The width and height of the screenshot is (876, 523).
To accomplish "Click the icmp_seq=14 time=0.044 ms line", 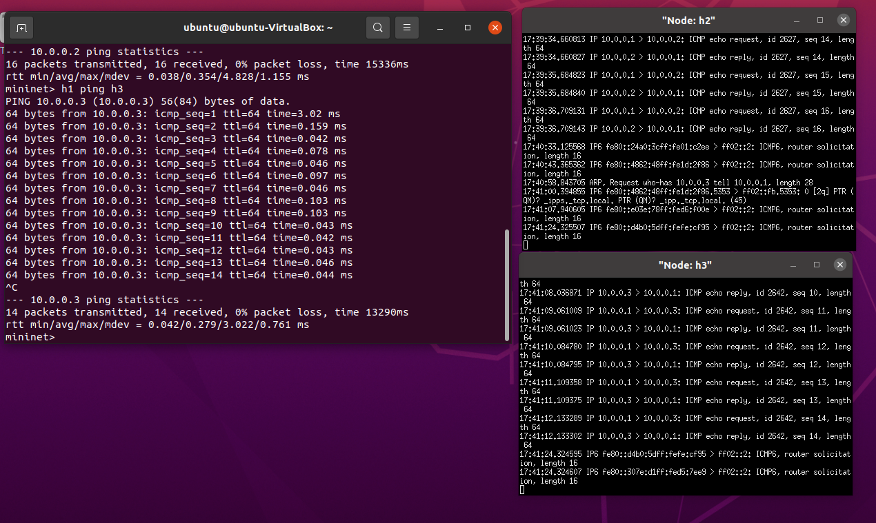I will [x=179, y=275].
